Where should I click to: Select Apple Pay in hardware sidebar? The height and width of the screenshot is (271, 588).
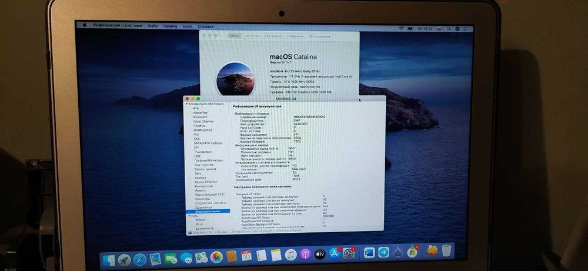point(201,112)
